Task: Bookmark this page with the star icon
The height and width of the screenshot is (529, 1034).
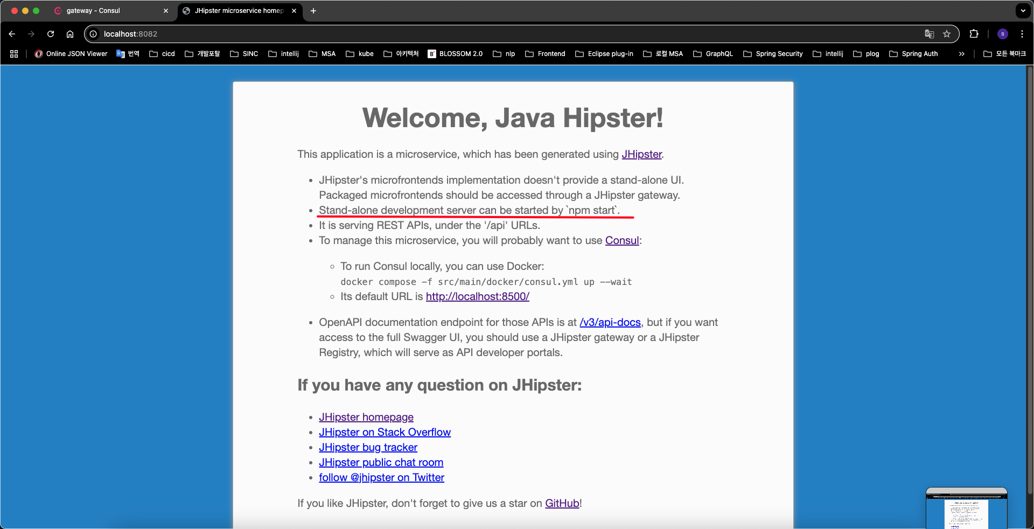Action: [x=947, y=34]
